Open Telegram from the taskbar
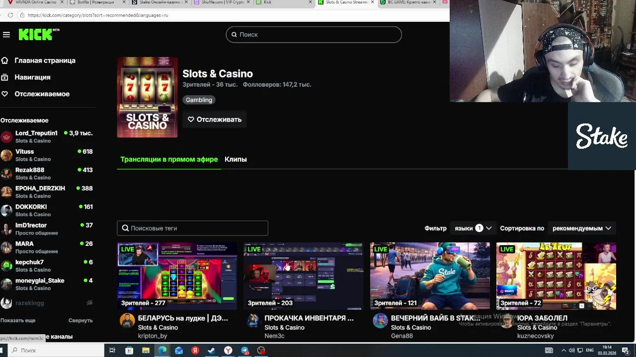 245,351
